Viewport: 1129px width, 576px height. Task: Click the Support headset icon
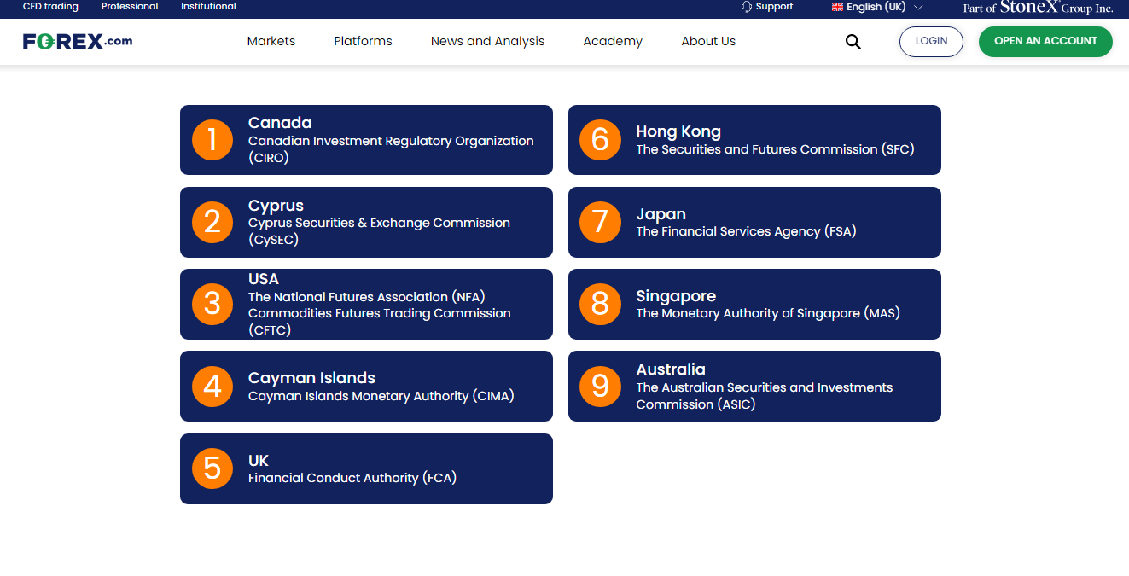[x=747, y=7]
